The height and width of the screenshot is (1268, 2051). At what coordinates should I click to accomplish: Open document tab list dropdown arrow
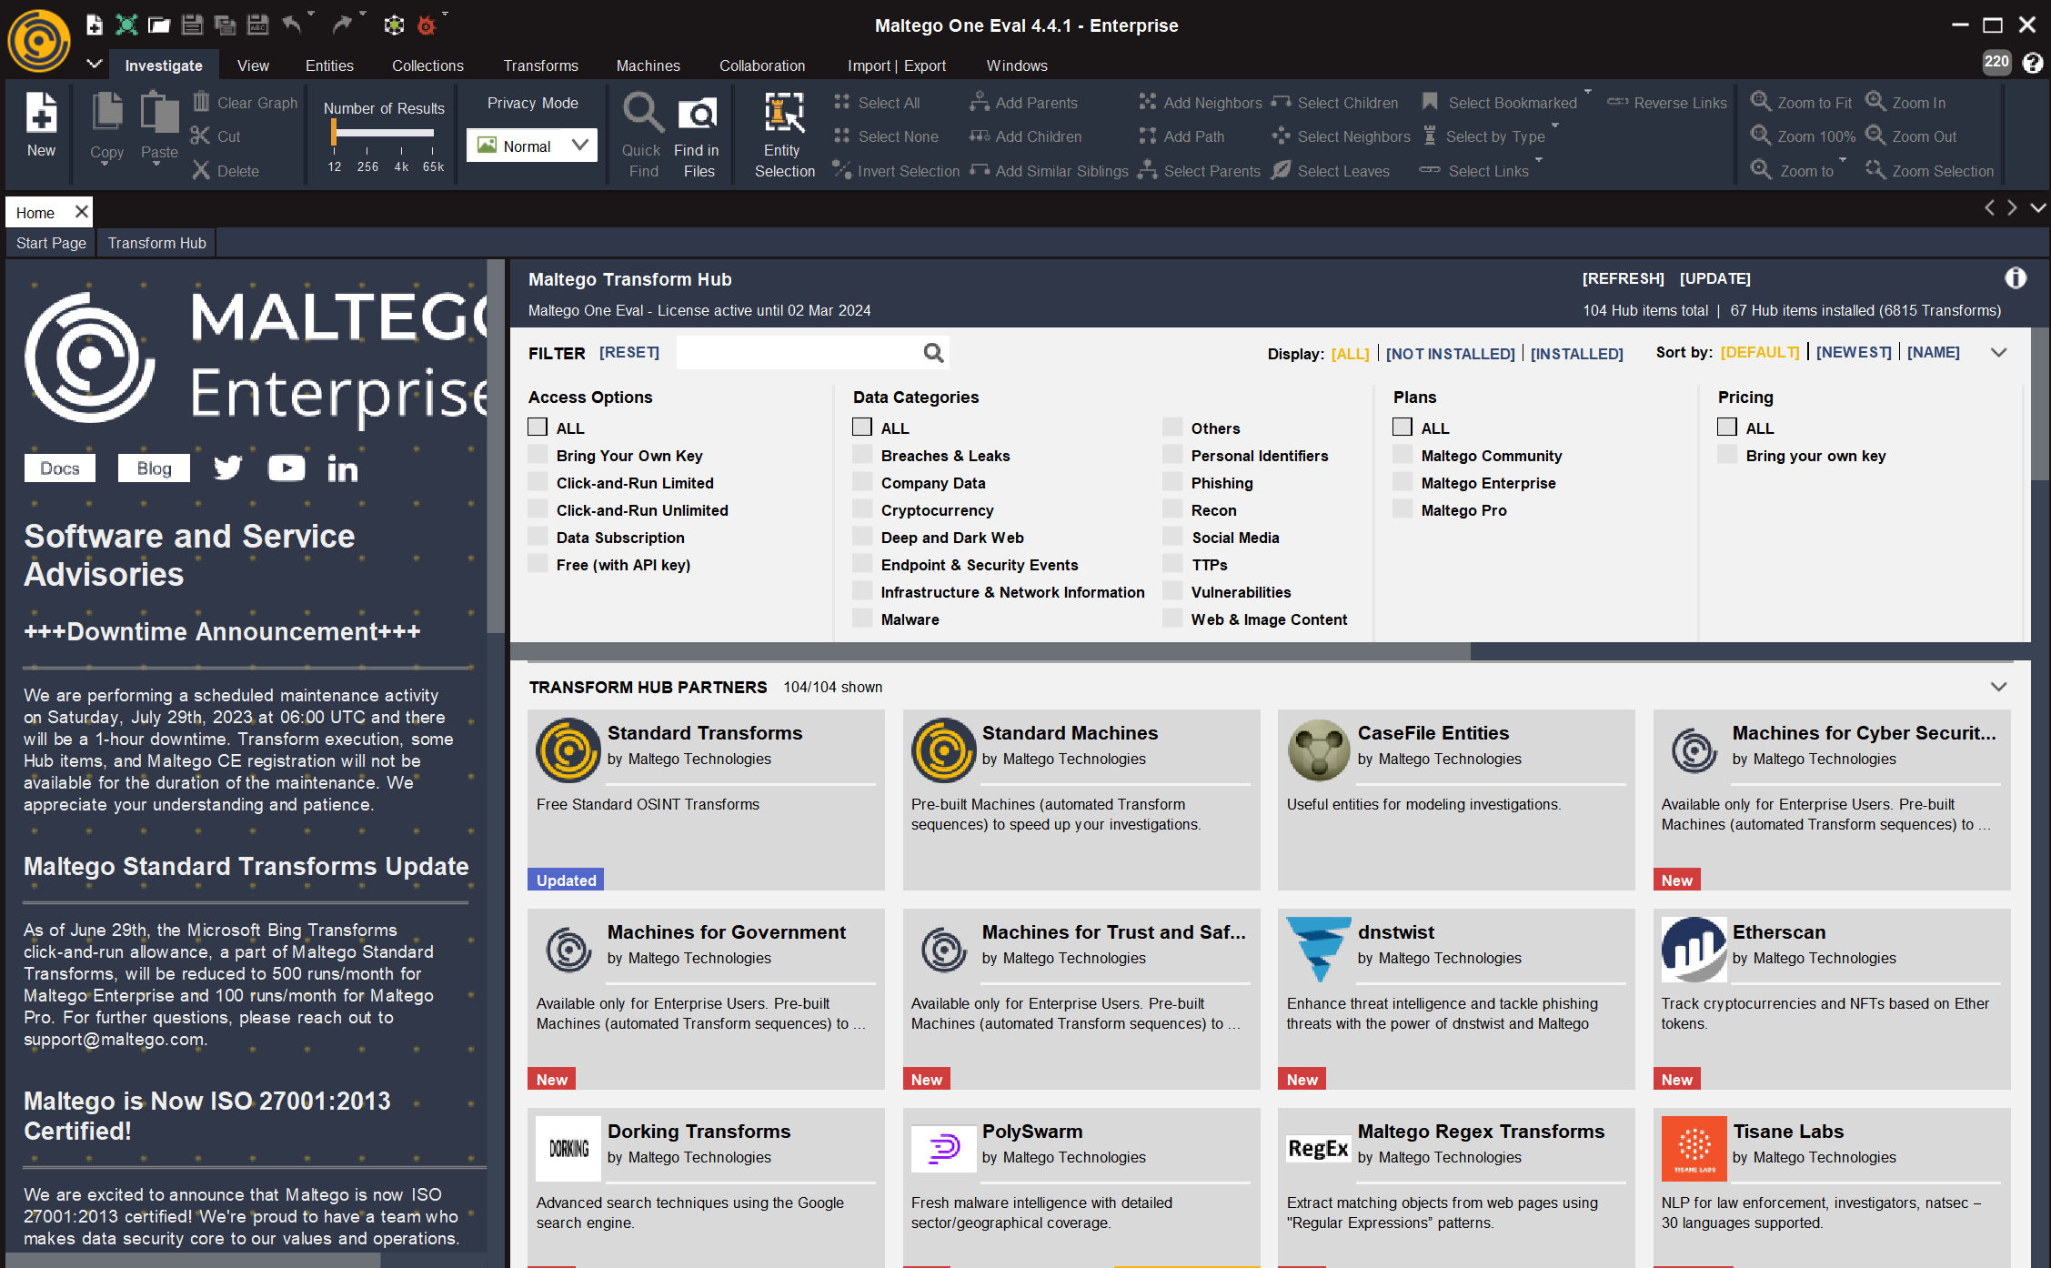coord(2038,208)
